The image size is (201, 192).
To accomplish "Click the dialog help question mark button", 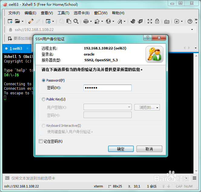I will pos(147,38).
